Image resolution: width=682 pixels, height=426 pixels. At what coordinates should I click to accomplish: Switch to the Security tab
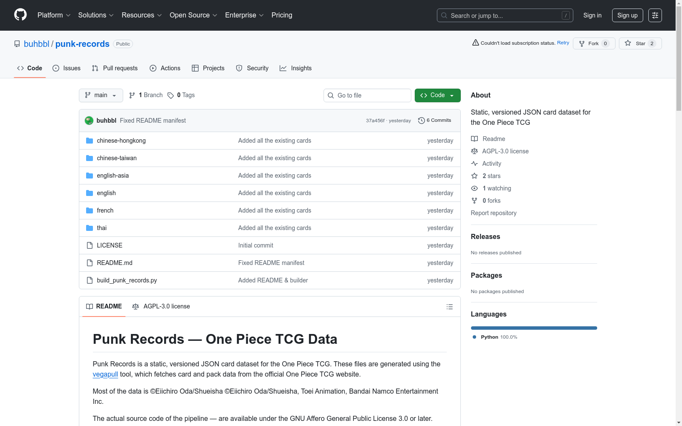(x=252, y=68)
